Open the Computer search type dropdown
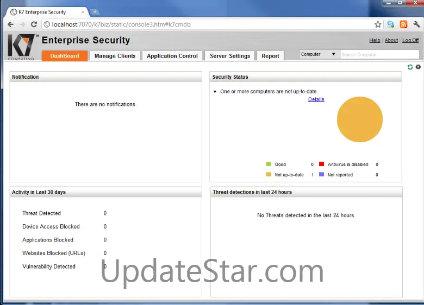Screen dimensions: 424x305 tap(319, 54)
